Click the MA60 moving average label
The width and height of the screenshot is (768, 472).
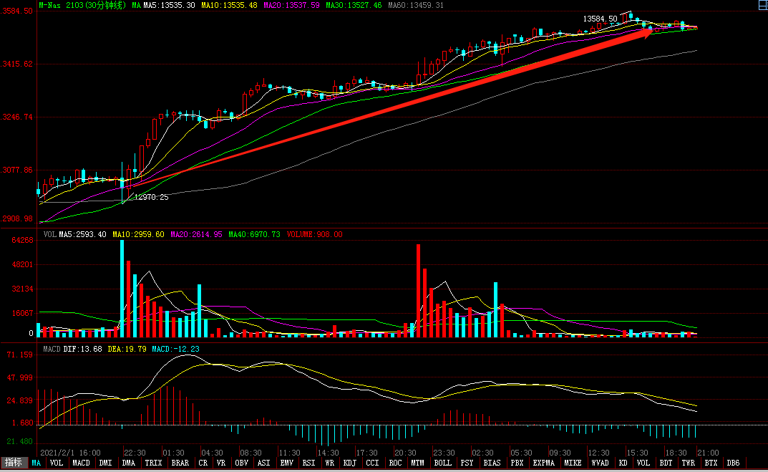[415, 5]
